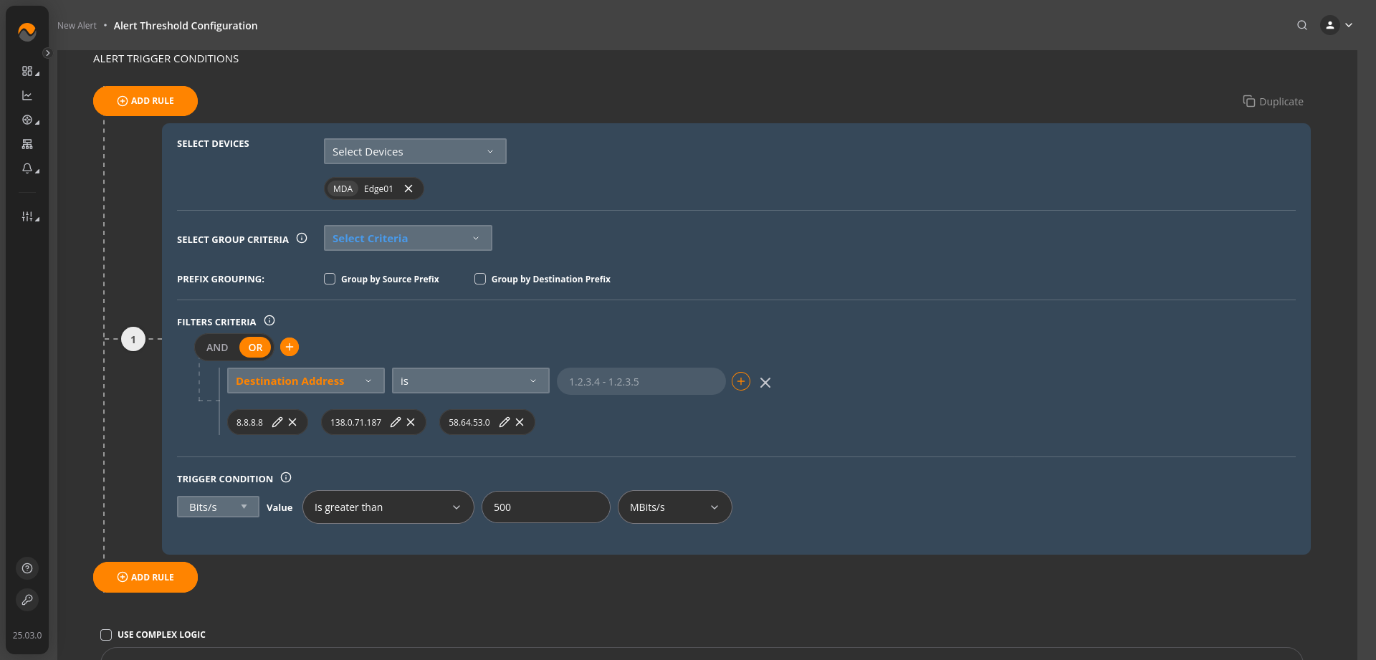Open the analytics chart icon in sidebar
This screenshot has height=660, width=1376.
point(27,95)
